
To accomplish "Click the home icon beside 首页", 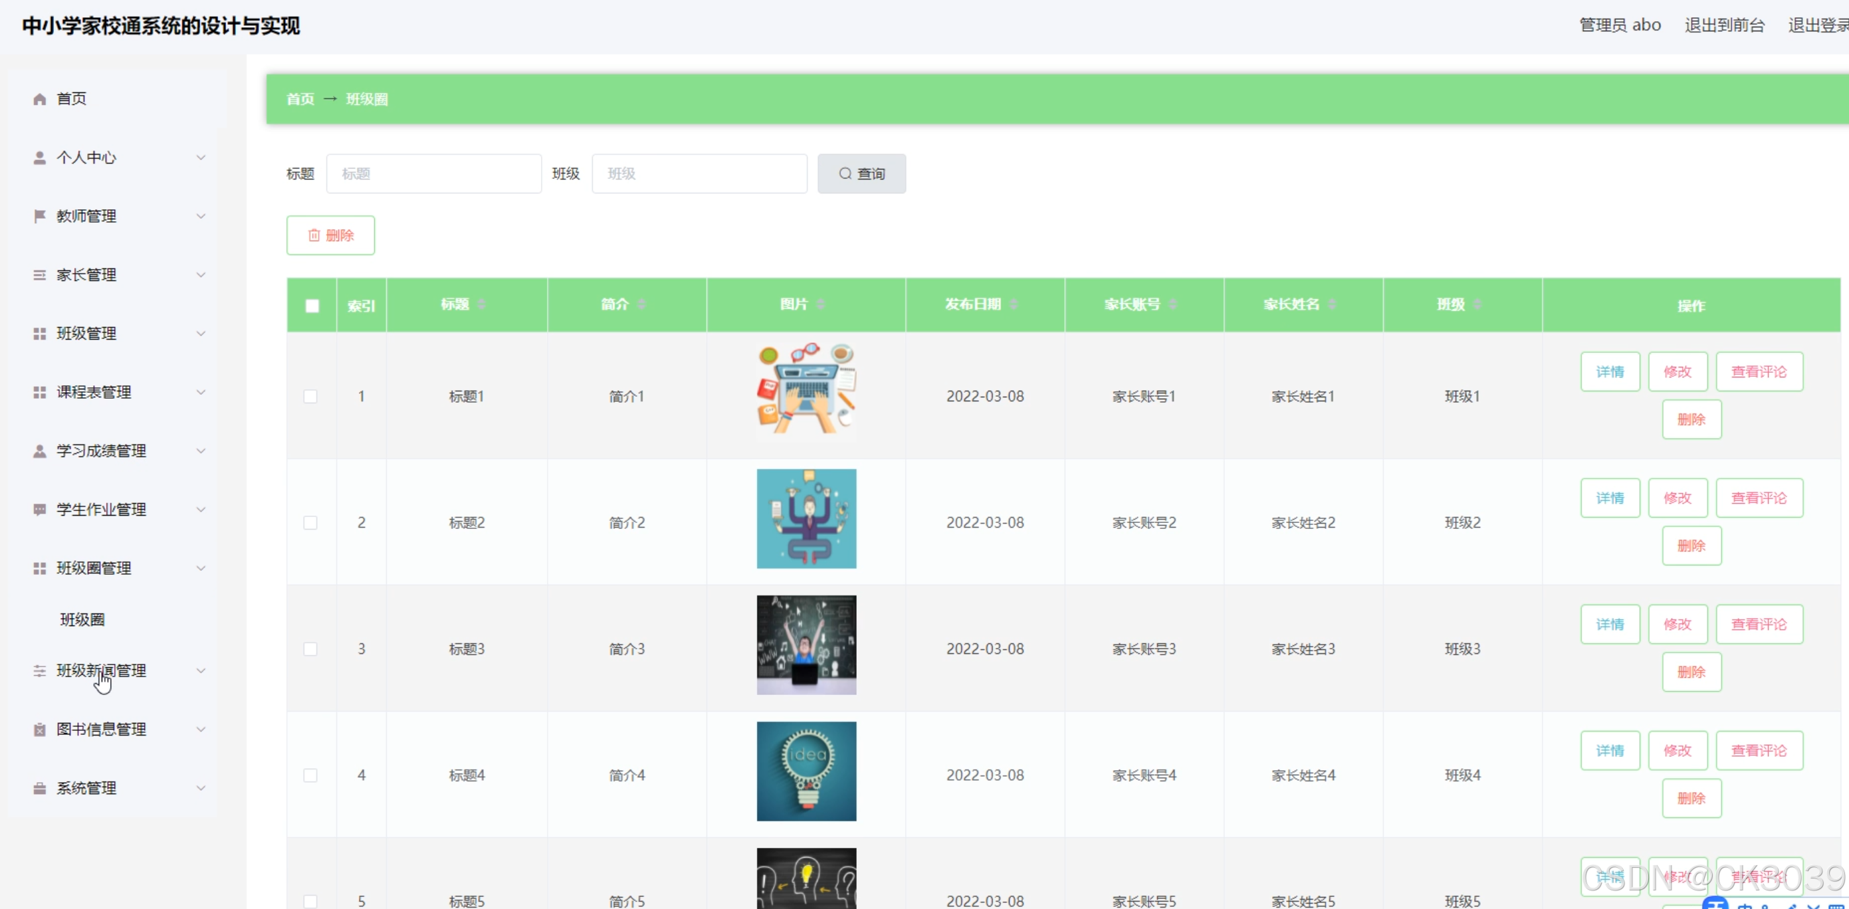I will (39, 99).
